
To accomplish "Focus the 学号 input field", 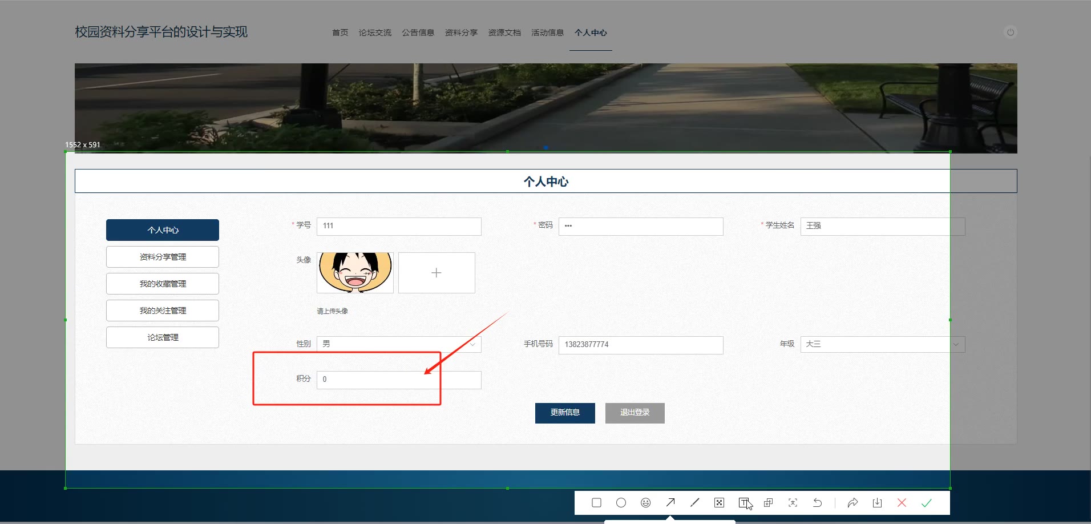I will pyautogui.click(x=399, y=226).
